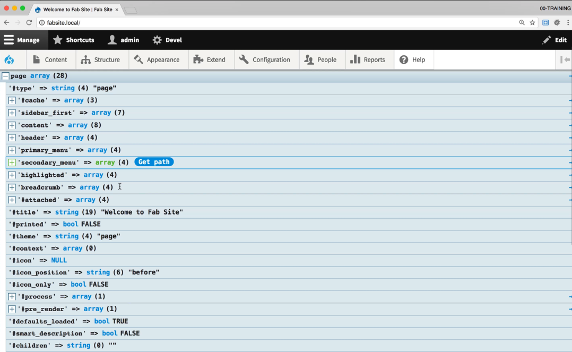Open the Reports menu item
Viewport: 572px width, 352px height.
[368, 59]
